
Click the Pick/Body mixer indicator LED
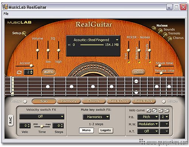[150, 62]
